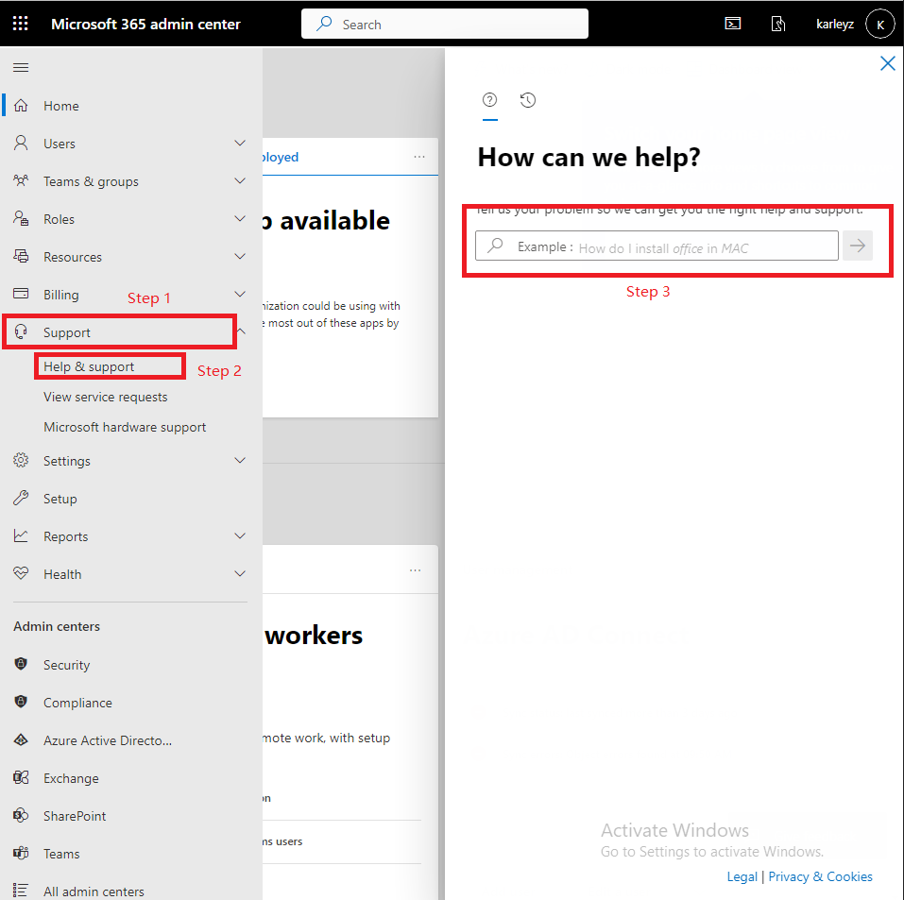Viewport: 904px width, 900px height.
Task: Switch to the history clock tab
Action: (527, 100)
